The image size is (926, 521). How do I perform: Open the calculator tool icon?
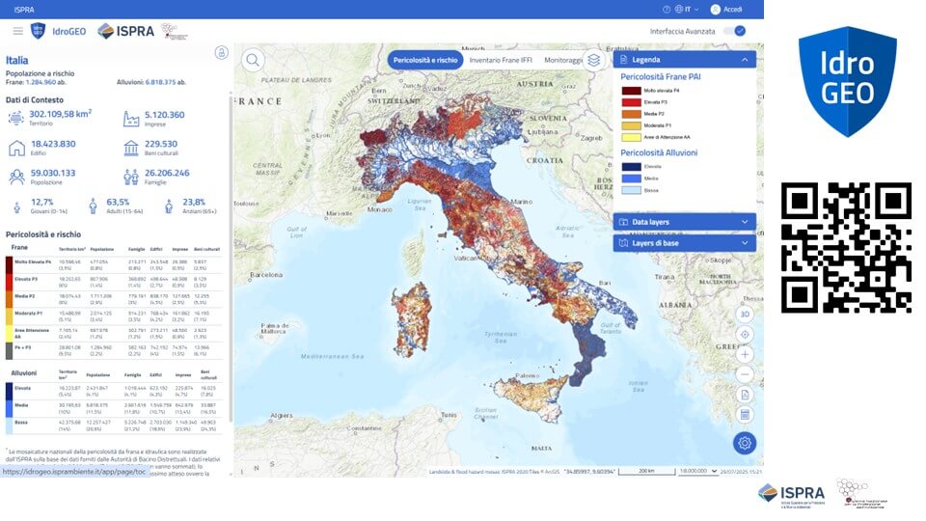click(x=744, y=415)
